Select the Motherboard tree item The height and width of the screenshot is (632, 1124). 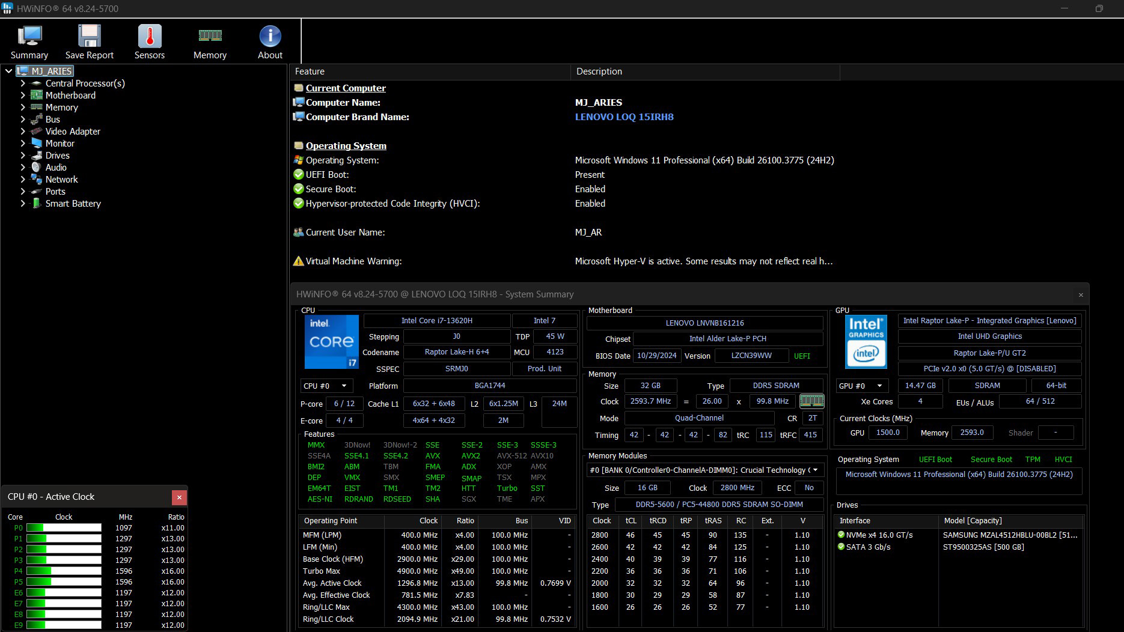[x=70, y=96]
